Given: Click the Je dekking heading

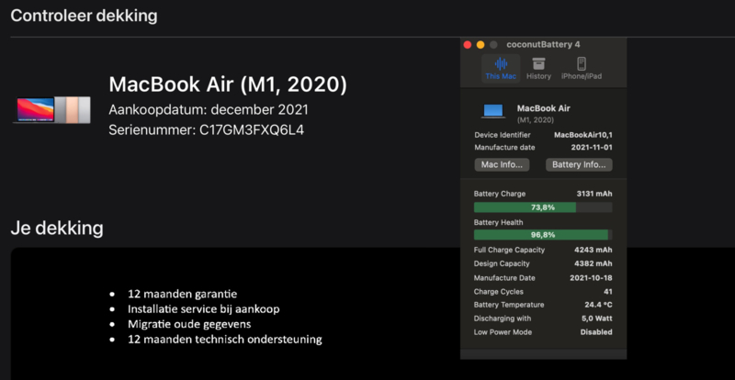Looking at the screenshot, I should coord(57,229).
